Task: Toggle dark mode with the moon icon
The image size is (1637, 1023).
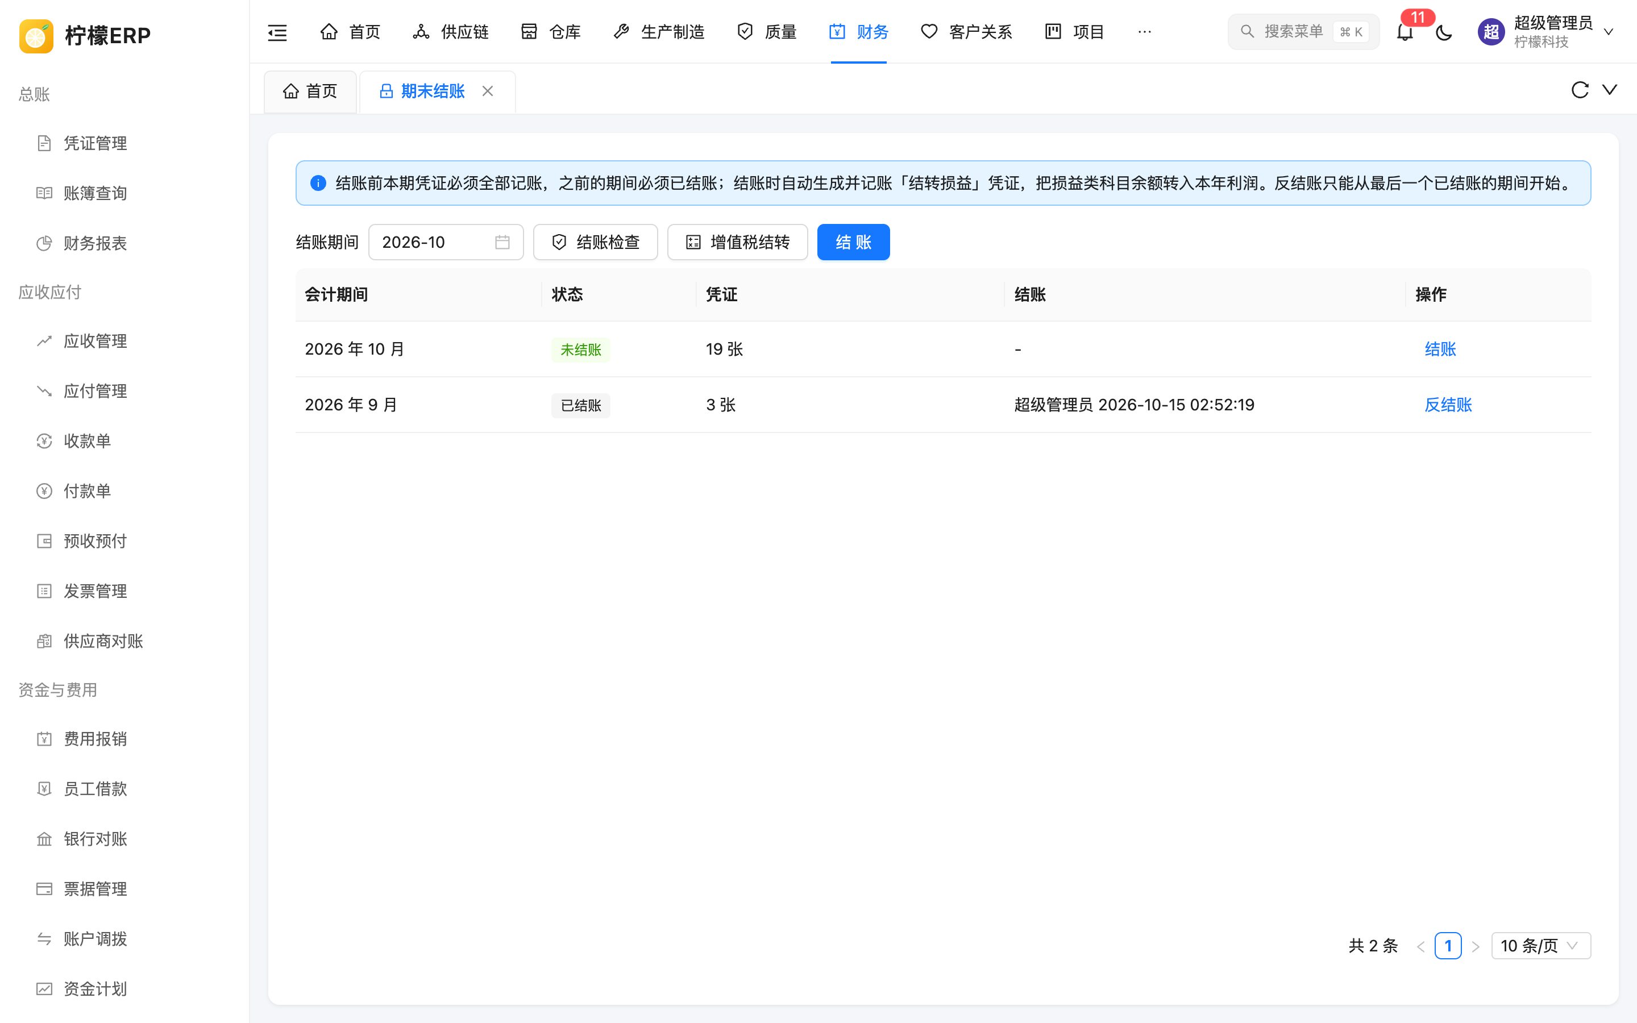Action: [x=1444, y=32]
